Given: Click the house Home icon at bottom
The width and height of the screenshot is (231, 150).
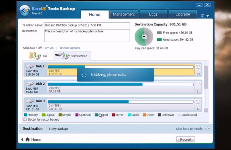Looking at the screenshot, I should click(28, 139).
